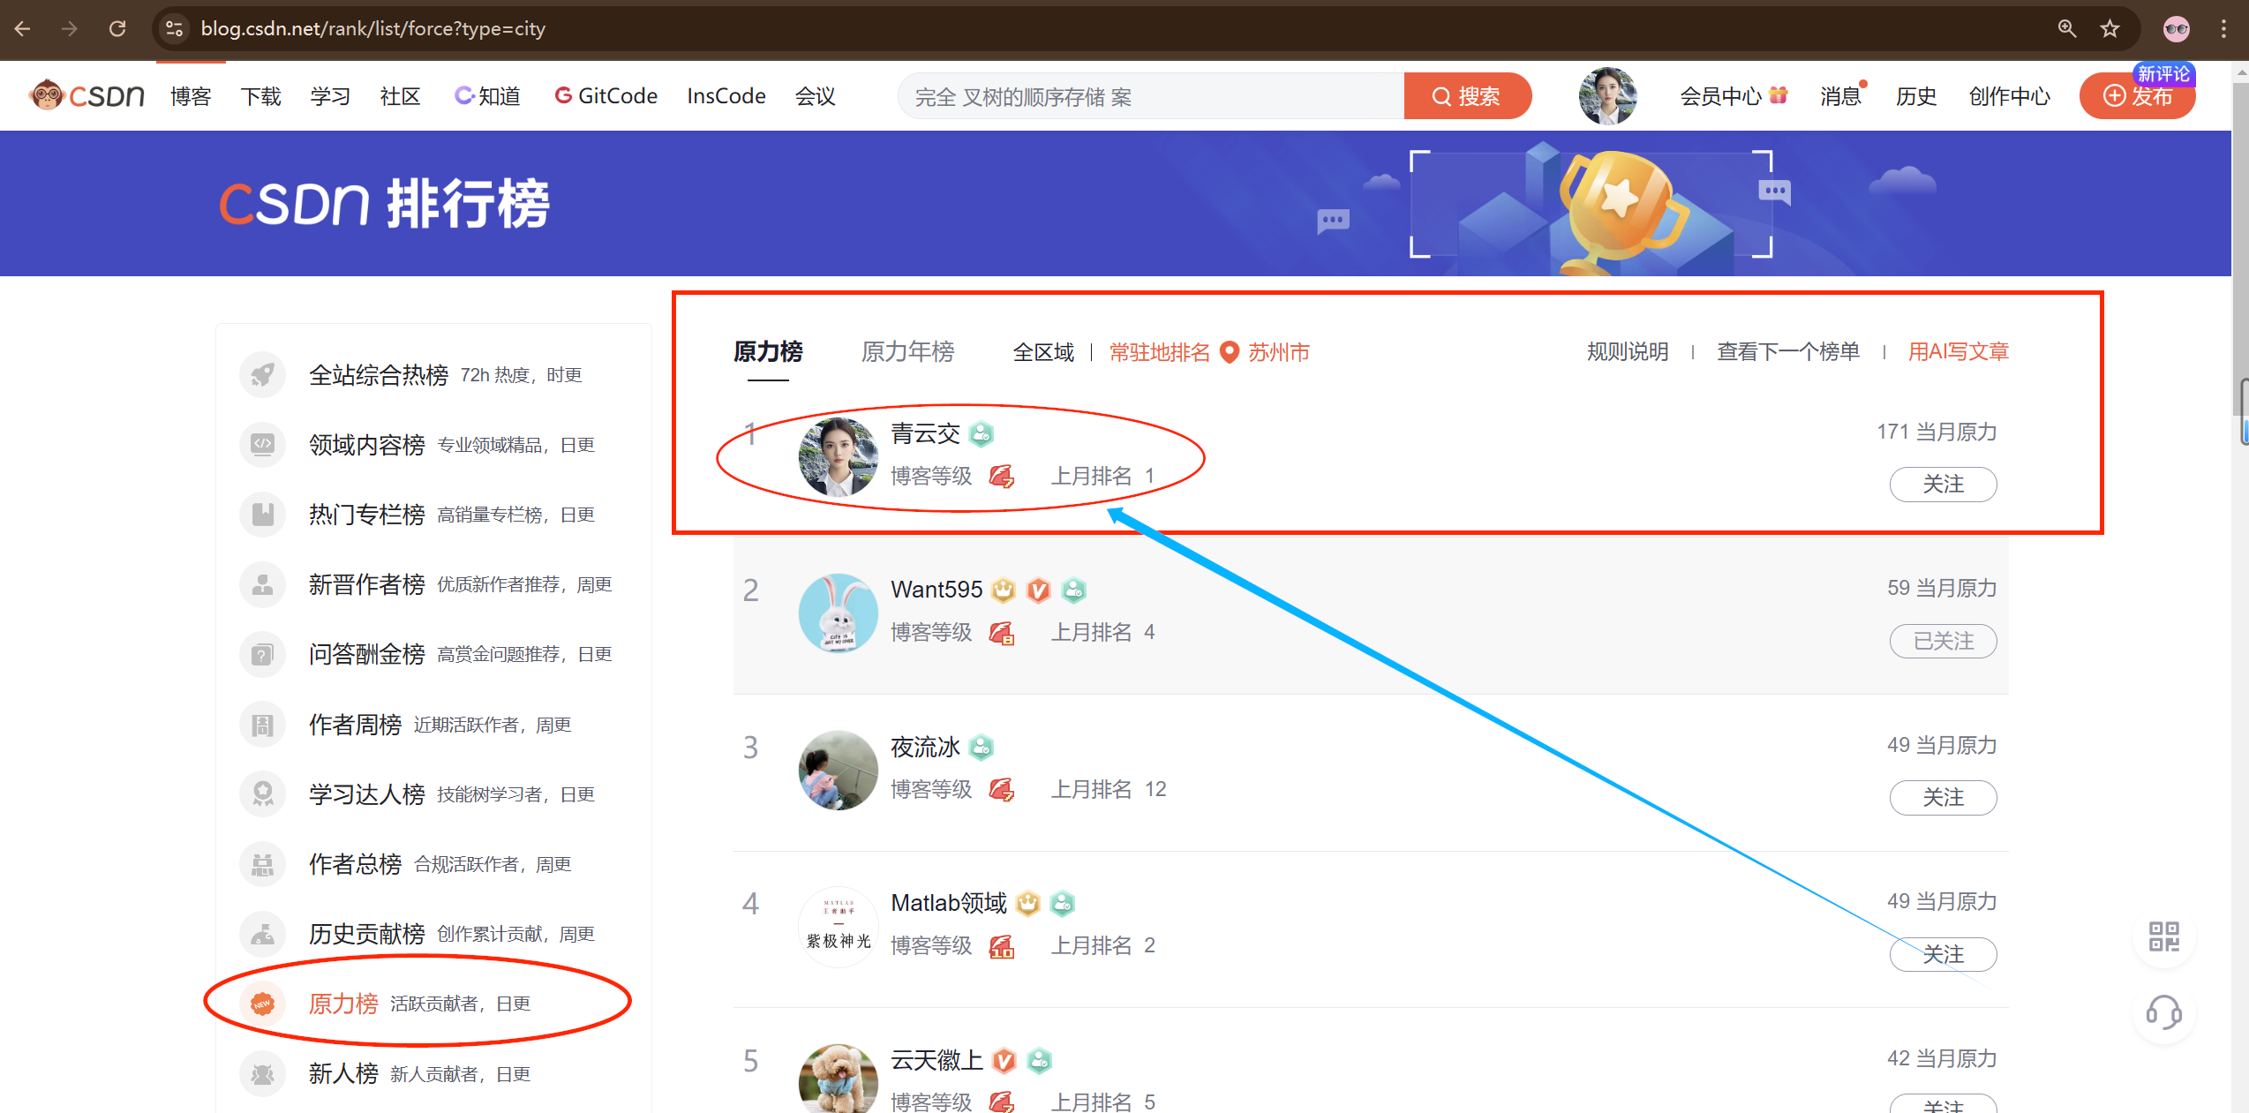Click the code icon for 领域内容榜
The height and width of the screenshot is (1113, 2249).
(262, 445)
